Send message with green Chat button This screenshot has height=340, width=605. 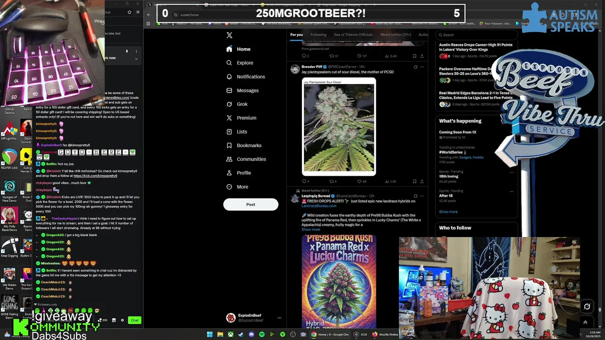[x=135, y=320]
